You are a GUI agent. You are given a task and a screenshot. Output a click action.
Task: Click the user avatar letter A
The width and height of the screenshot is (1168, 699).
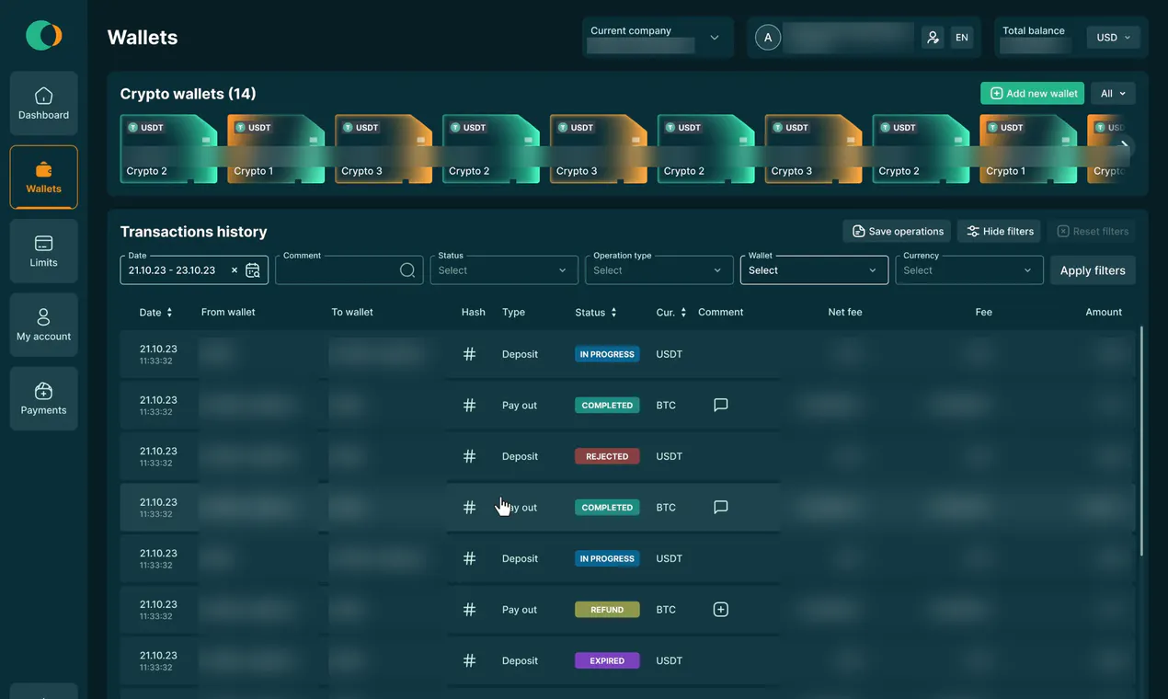(768, 38)
